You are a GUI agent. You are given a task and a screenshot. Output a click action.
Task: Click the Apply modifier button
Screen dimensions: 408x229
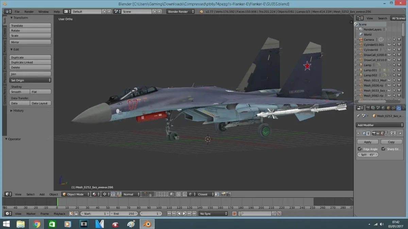pyautogui.click(x=368, y=142)
